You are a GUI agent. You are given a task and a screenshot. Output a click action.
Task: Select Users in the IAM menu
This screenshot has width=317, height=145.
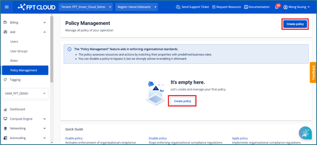click(14, 42)
